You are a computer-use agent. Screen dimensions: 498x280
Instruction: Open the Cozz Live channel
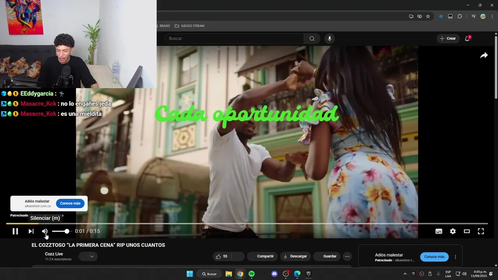[x=54, y=254]
